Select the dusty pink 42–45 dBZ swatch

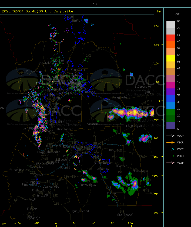pos(170,78)
